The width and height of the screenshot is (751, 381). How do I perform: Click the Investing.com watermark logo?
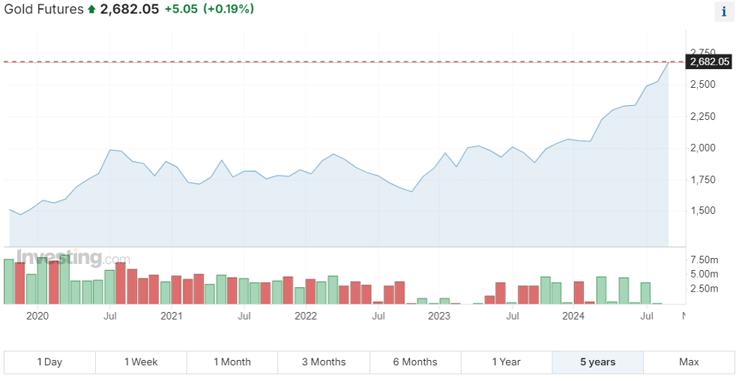click(x=73, y=258)
